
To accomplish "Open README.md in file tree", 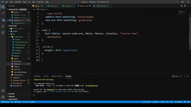I will (x=17, y=86).
